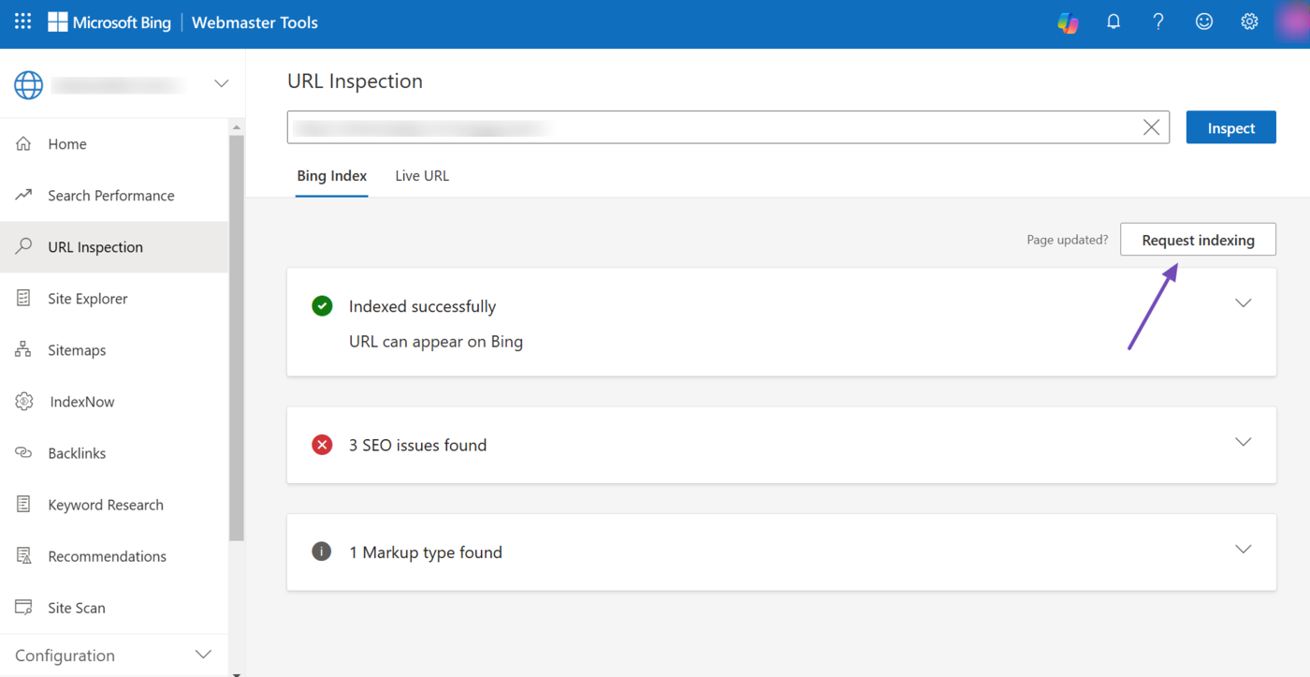Open IndexNow from the sidebar
1310x677 pixels.
pos(81,402)
